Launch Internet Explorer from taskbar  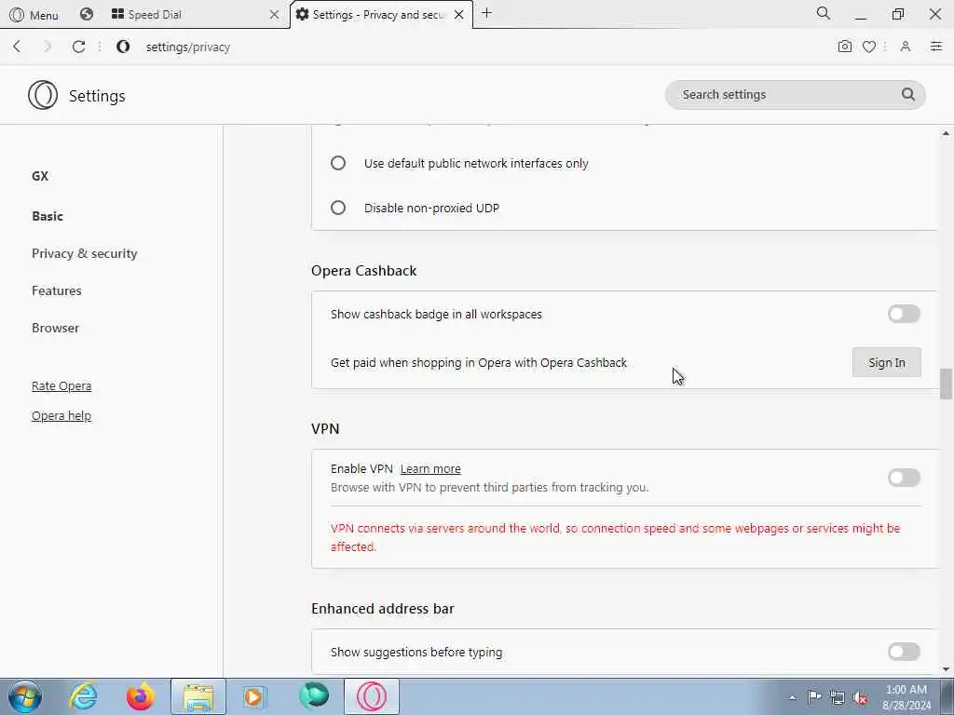[x=83, y=696]
